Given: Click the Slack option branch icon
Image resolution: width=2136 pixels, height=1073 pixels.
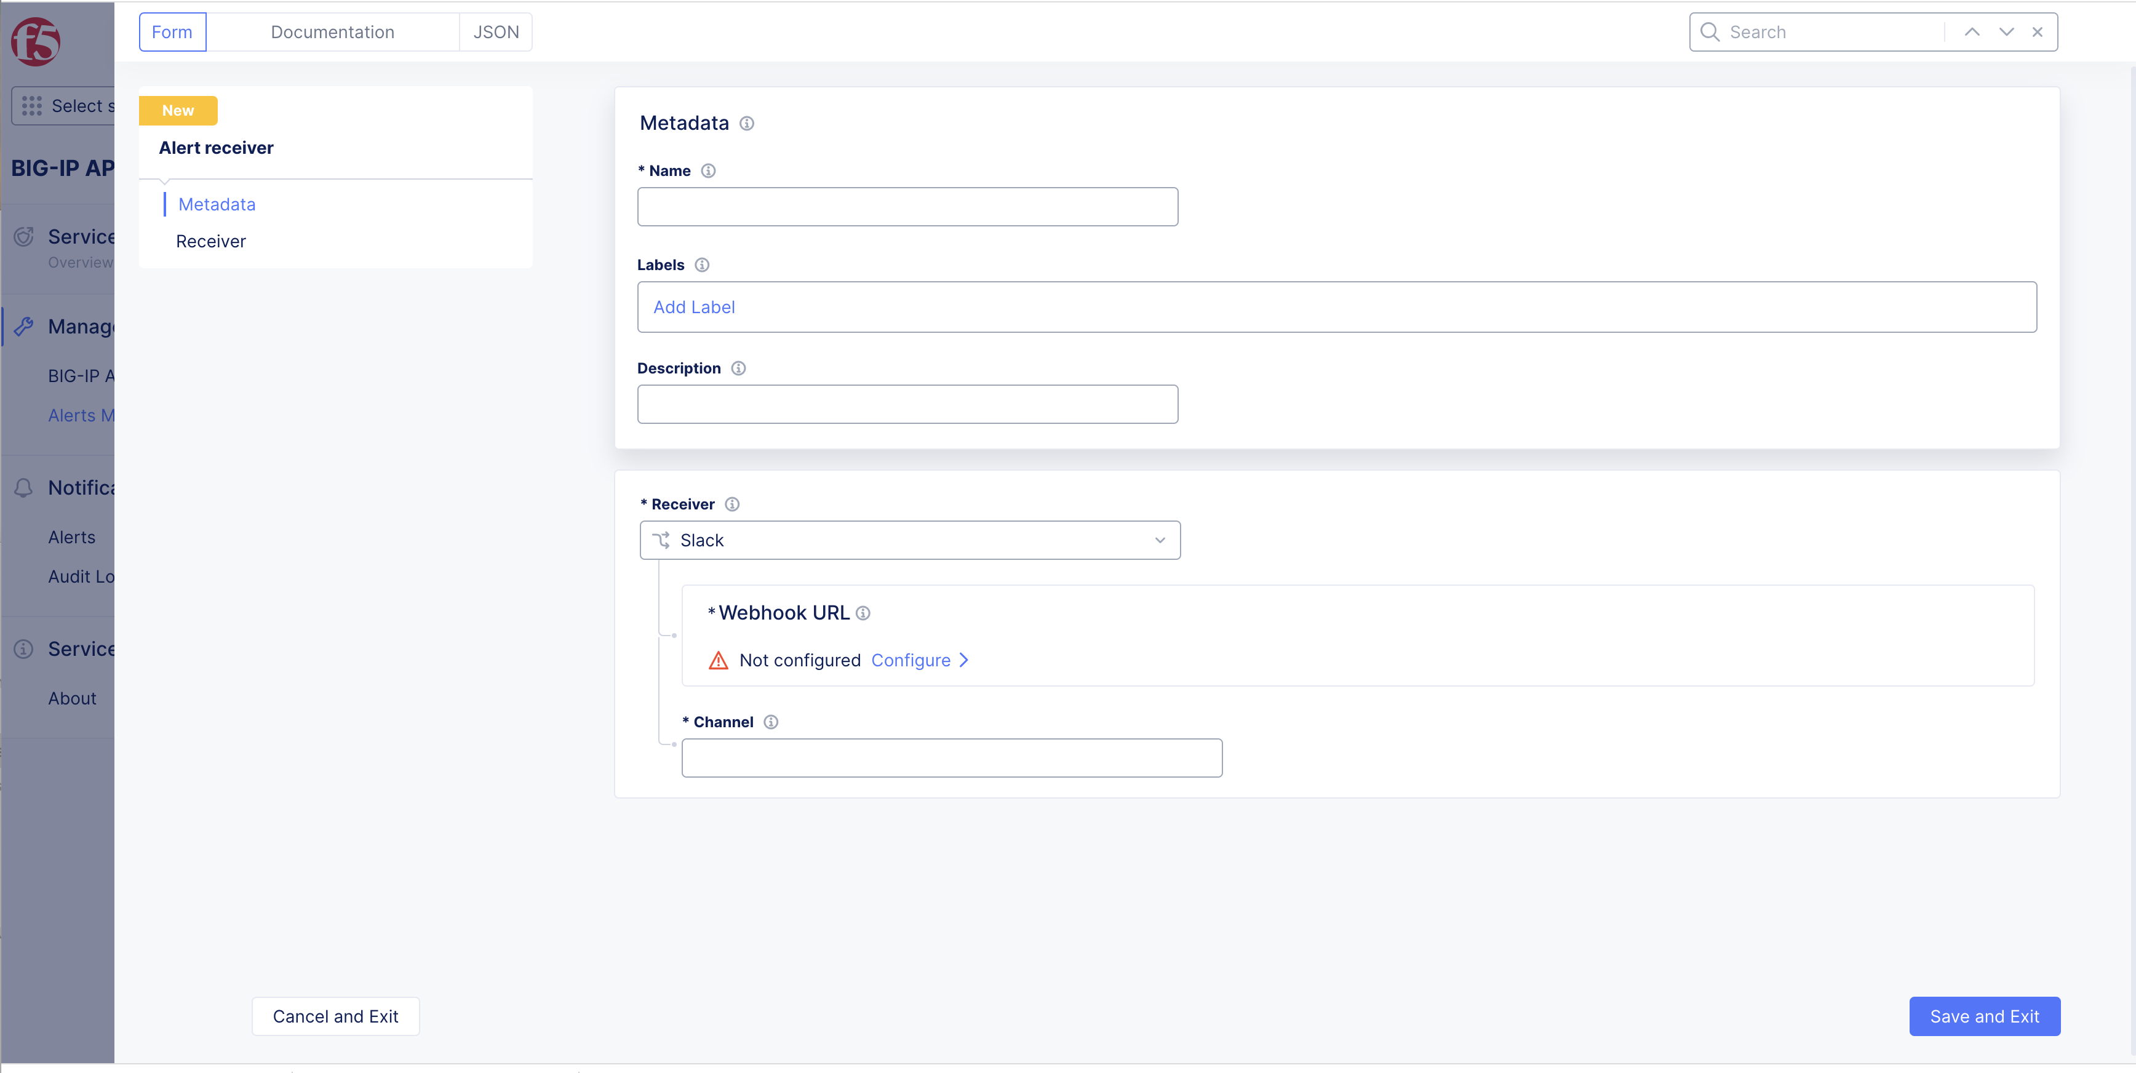Looking at the screenshot, I should point(661,541).
